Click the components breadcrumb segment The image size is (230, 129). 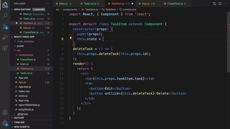click(x=70, y=10)
